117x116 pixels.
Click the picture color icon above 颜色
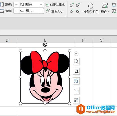pos(105,5)
